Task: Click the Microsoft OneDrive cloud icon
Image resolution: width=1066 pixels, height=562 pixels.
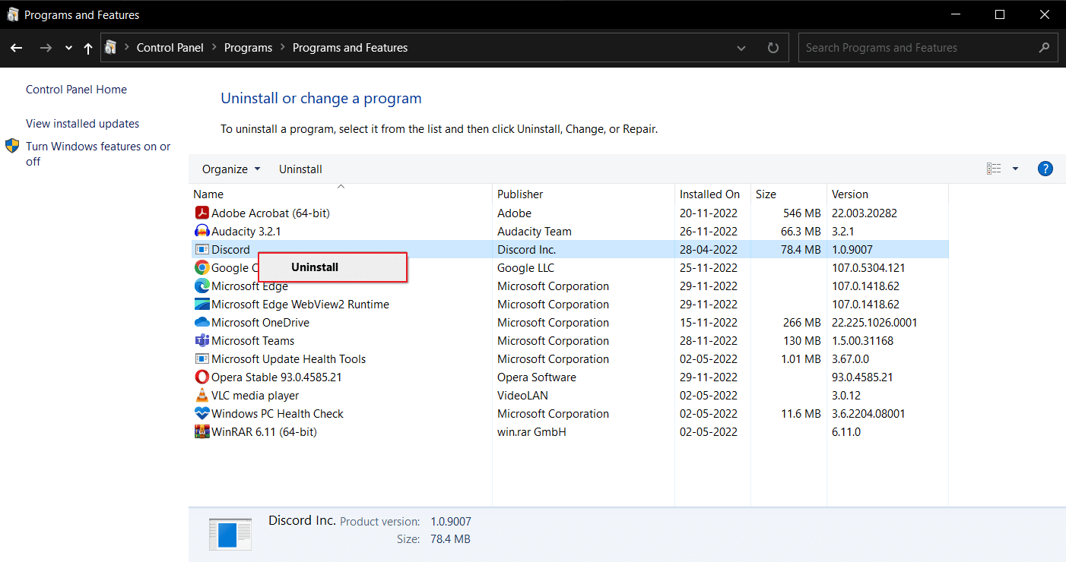Action: 201,323
